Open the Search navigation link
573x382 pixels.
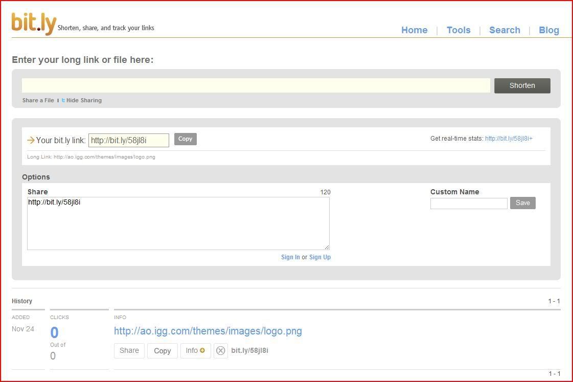[505, 30]
